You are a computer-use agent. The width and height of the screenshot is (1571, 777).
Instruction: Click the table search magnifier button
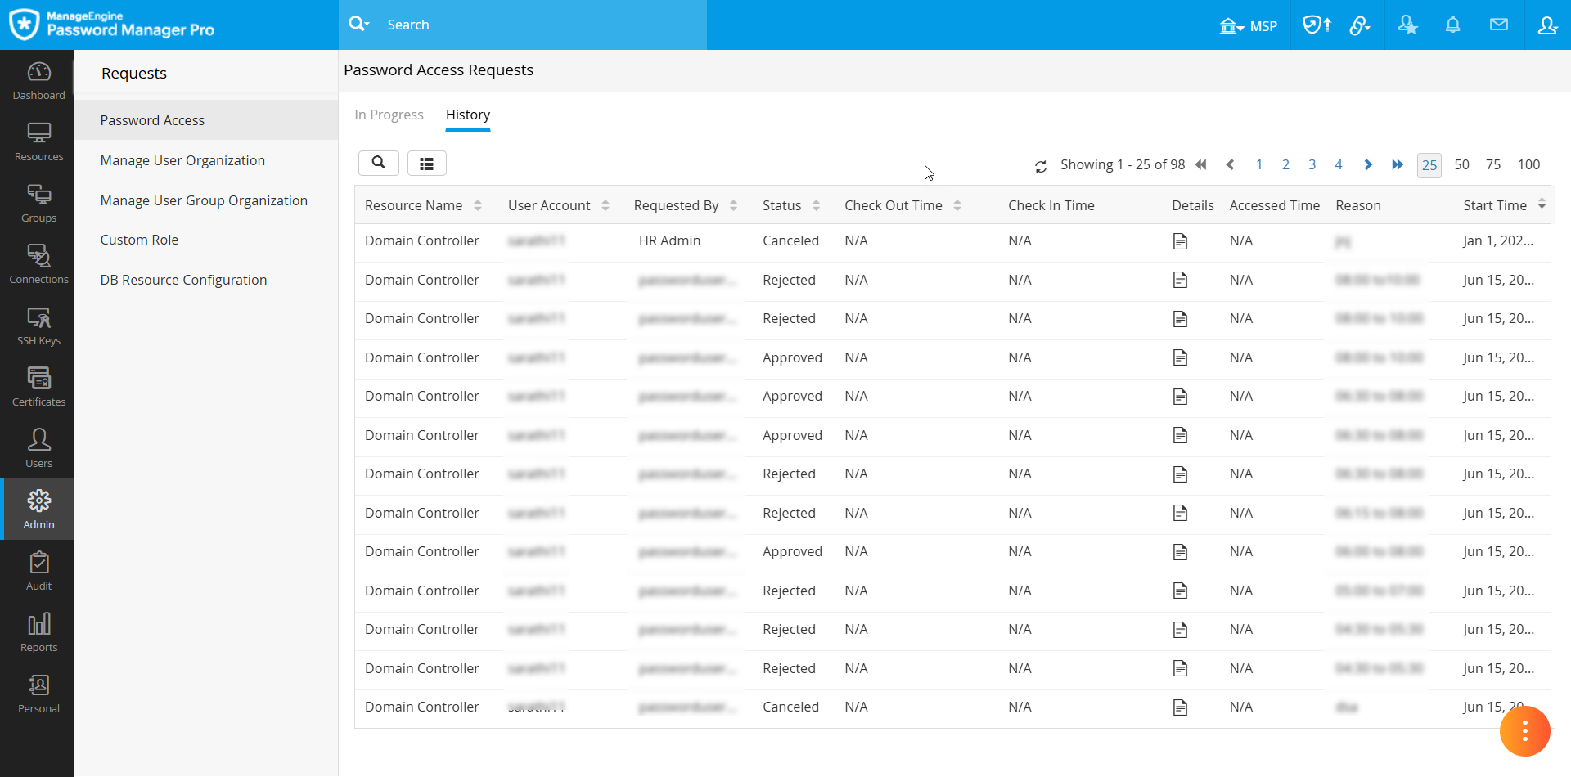click(x=378, y=163)
